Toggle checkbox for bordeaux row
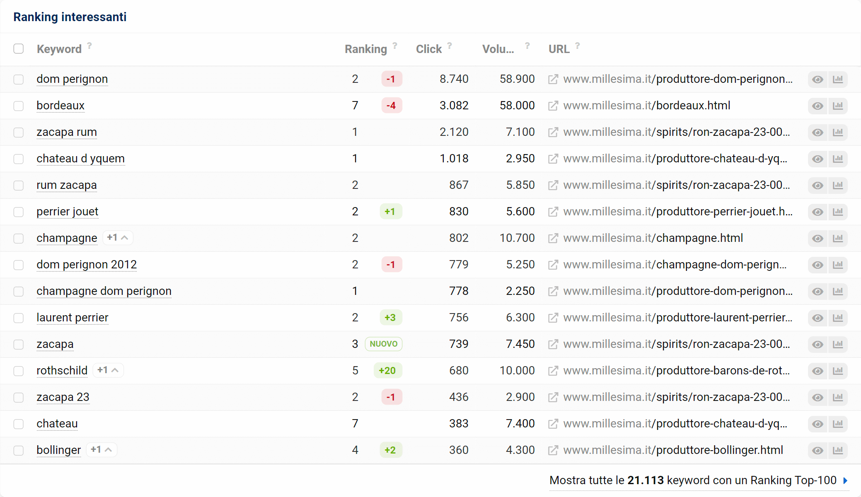The image size is (861, 497). pyautogui.click(x=19, y=105)
